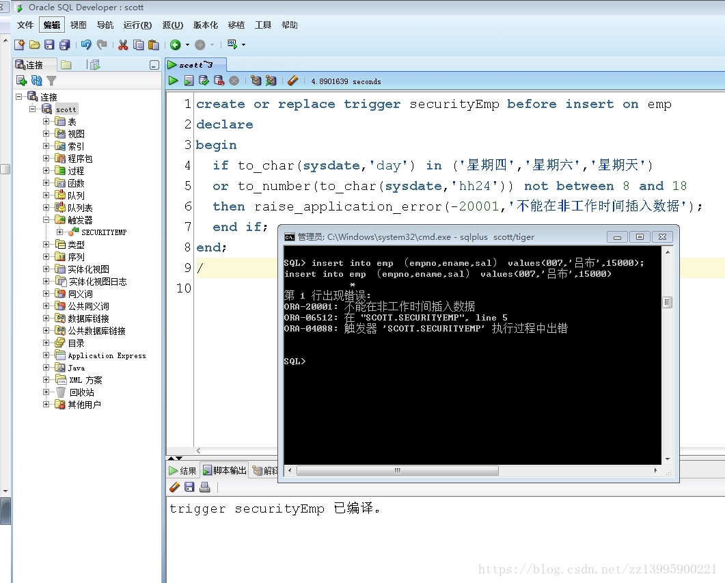Open the 运行(R) menu

click(137, 25)
